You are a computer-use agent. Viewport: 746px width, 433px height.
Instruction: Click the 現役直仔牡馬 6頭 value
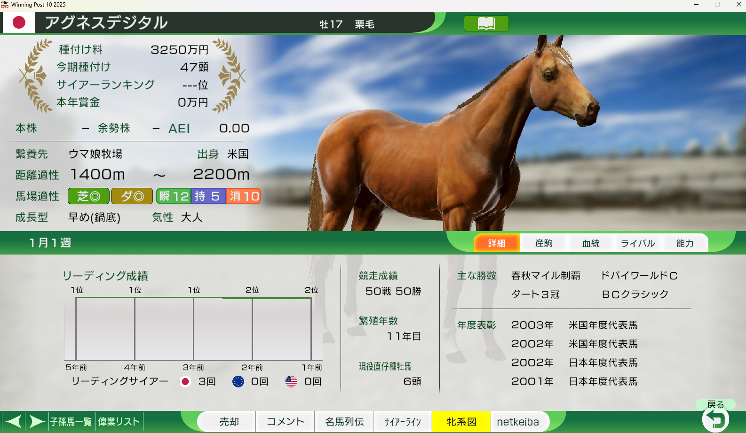(412, 381)
